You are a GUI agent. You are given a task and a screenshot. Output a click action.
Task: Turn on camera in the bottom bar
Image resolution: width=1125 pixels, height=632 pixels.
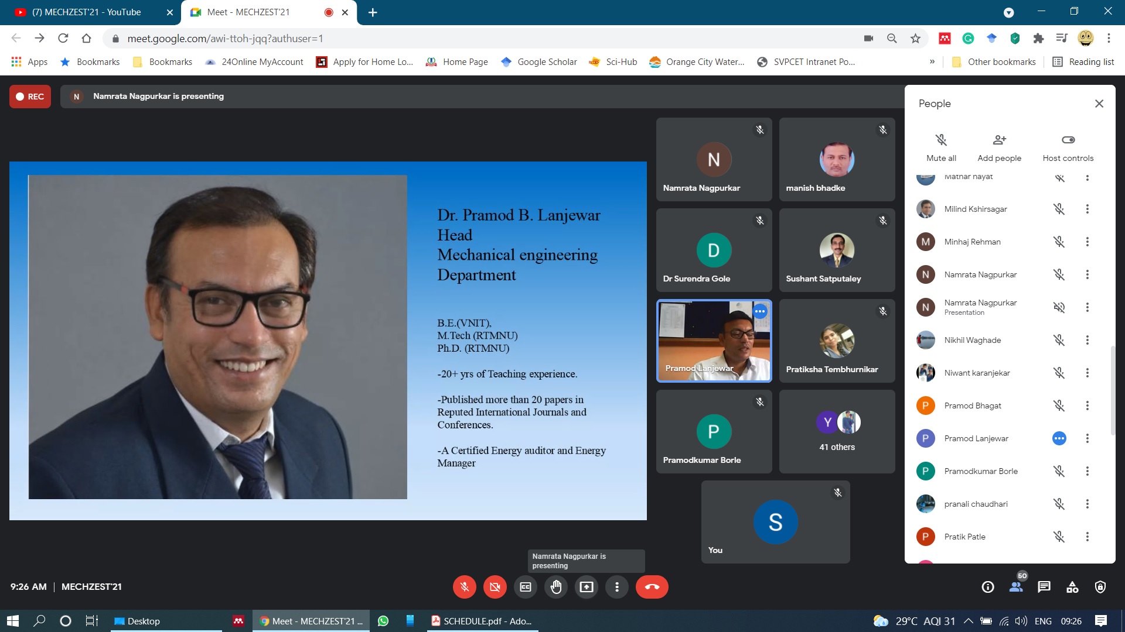click(x=495, y=587)
